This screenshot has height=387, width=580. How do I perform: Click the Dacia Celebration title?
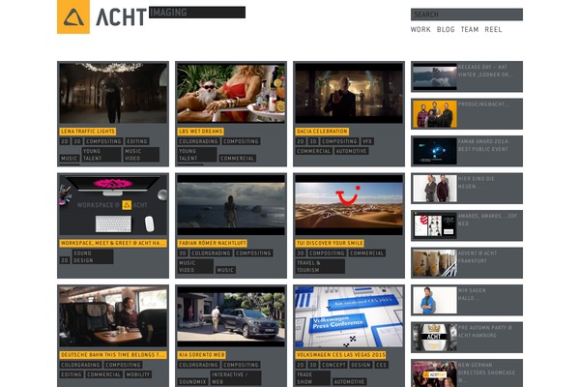pos(322,132)
